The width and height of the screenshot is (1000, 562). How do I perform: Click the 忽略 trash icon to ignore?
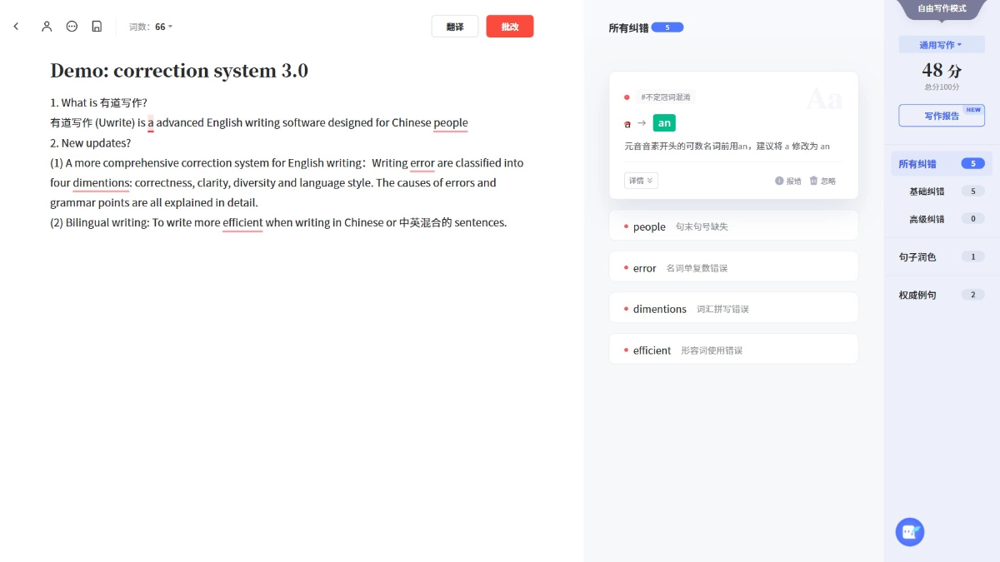click(x=814, y=181)
